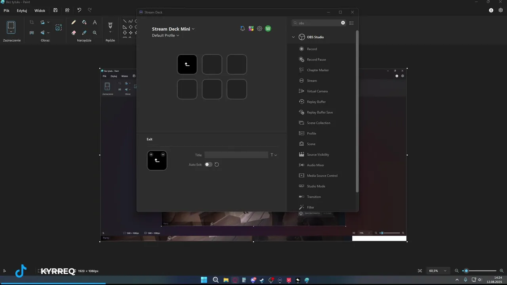Click the Paint settings gear

coord(501,10)
